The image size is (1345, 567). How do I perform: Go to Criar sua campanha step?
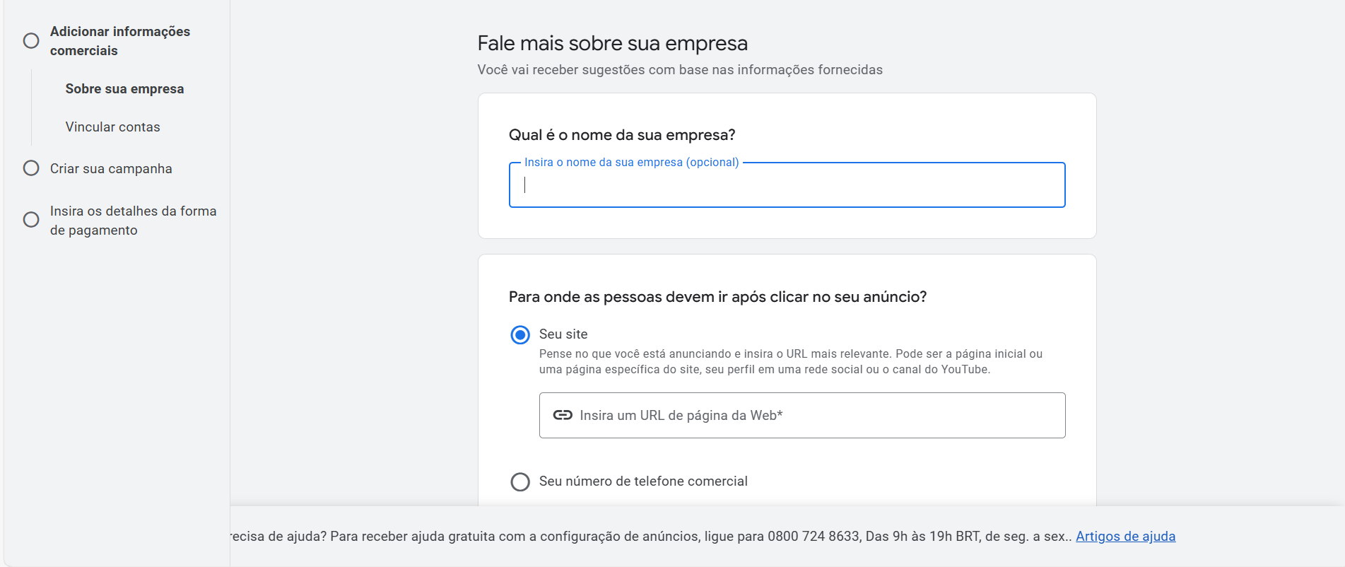coord(111,168)
